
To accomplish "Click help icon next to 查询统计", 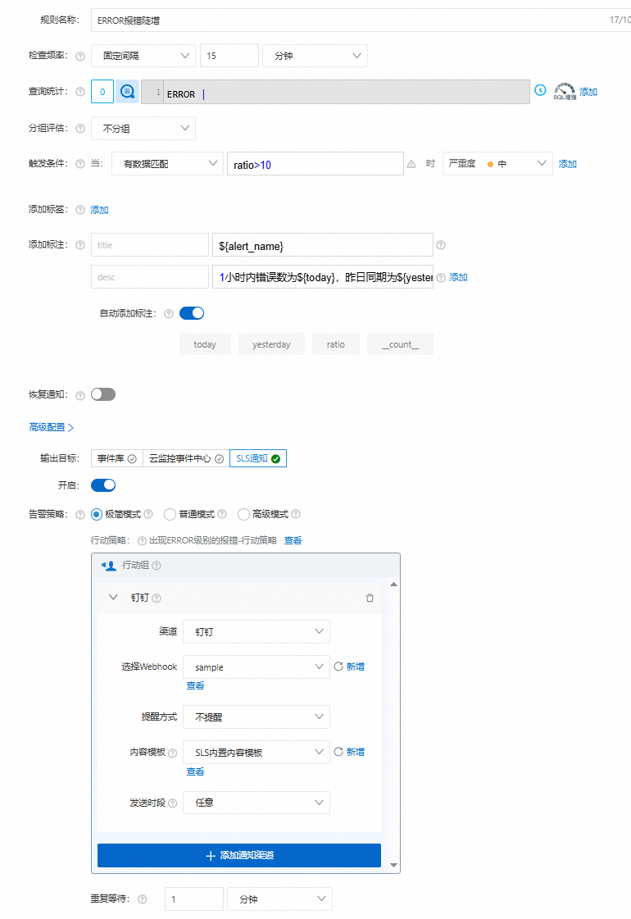I will pyautogui.click(x=80, y=92).
